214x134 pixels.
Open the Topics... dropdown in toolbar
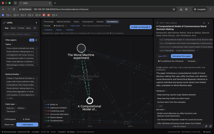click(59, 30)
